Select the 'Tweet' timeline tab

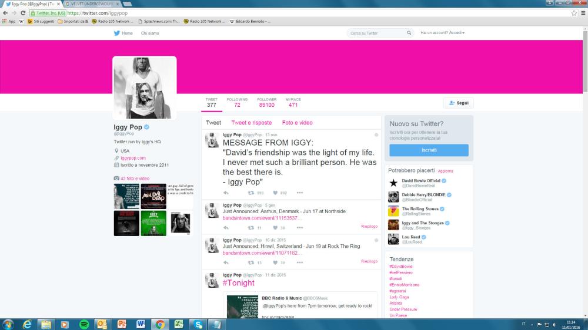213,123
